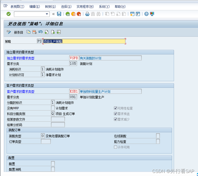Go to First Page icon
This screenshot has width=198, height=176.
[x=107, y=14]
